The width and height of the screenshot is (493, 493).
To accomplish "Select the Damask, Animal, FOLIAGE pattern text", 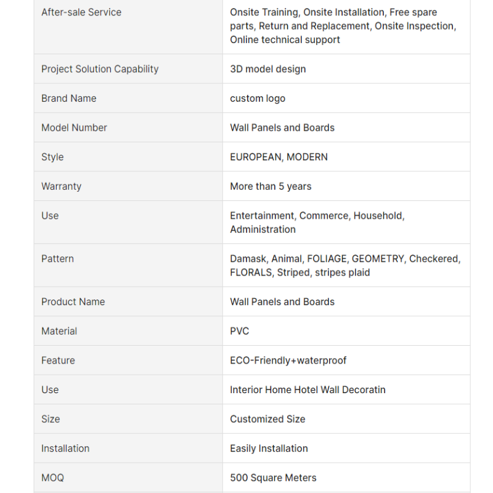I will pyautogui.click(x=345, y=266).
